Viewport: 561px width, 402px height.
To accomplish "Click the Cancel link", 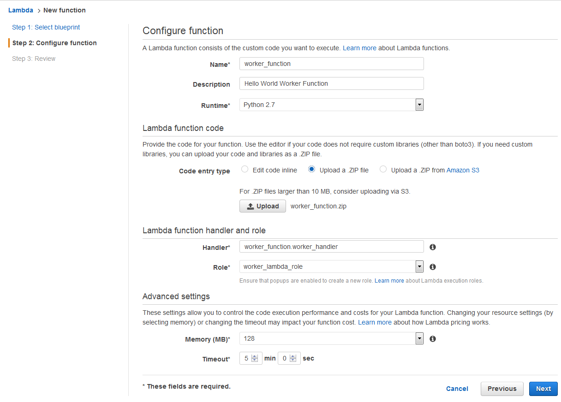I will point(457,389).
